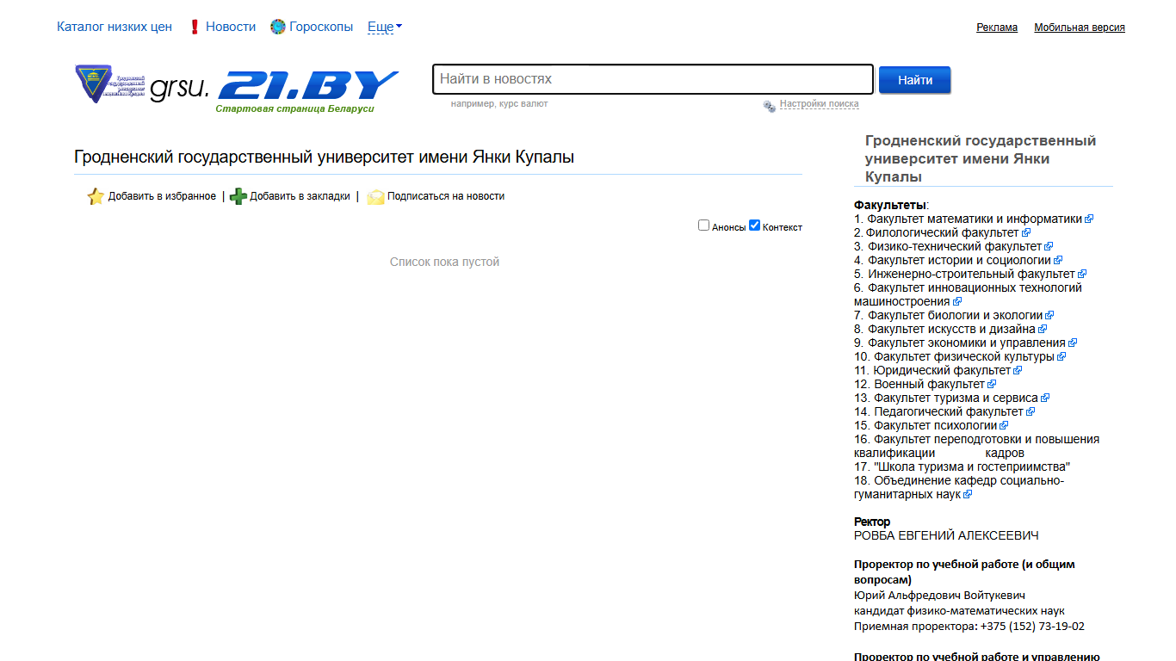Click the text Юрий Альфредович Войтукевич

pyautogui.click(x=939, y=596)
